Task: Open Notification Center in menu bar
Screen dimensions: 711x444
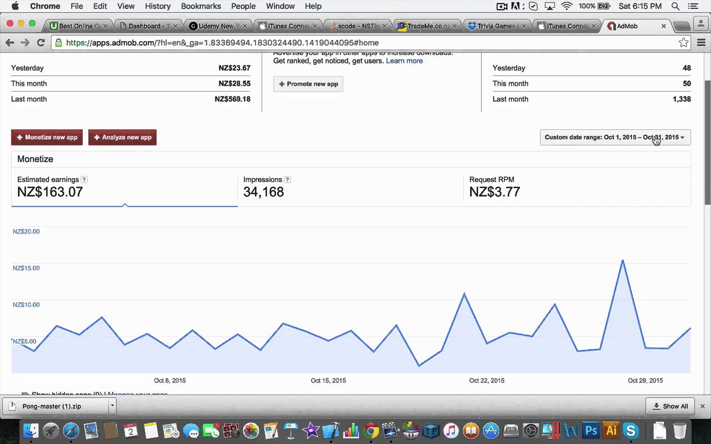Action: [x=692, y=6]
